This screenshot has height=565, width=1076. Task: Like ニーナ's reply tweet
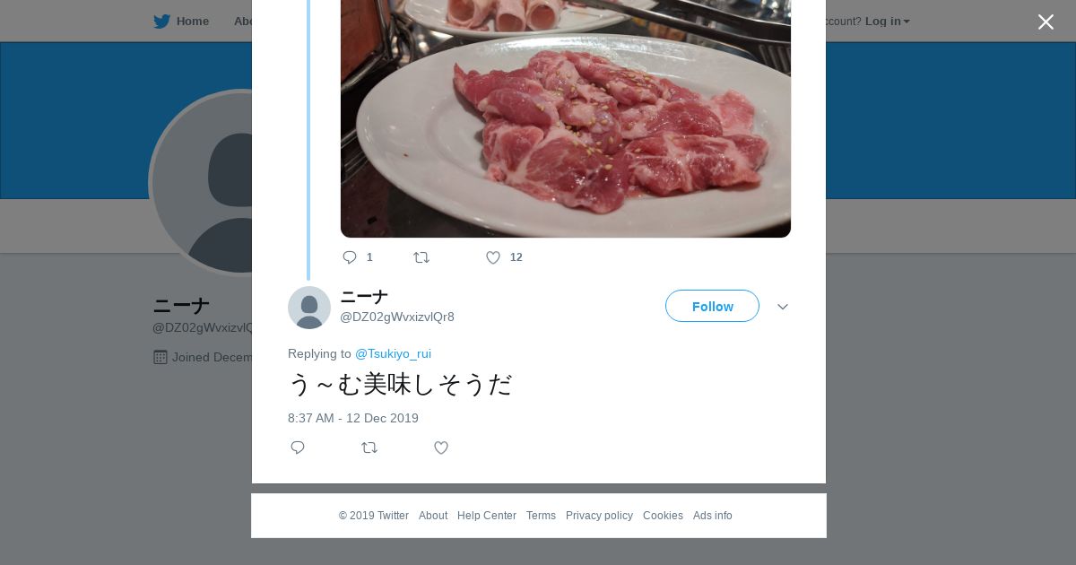coord(441,448)
